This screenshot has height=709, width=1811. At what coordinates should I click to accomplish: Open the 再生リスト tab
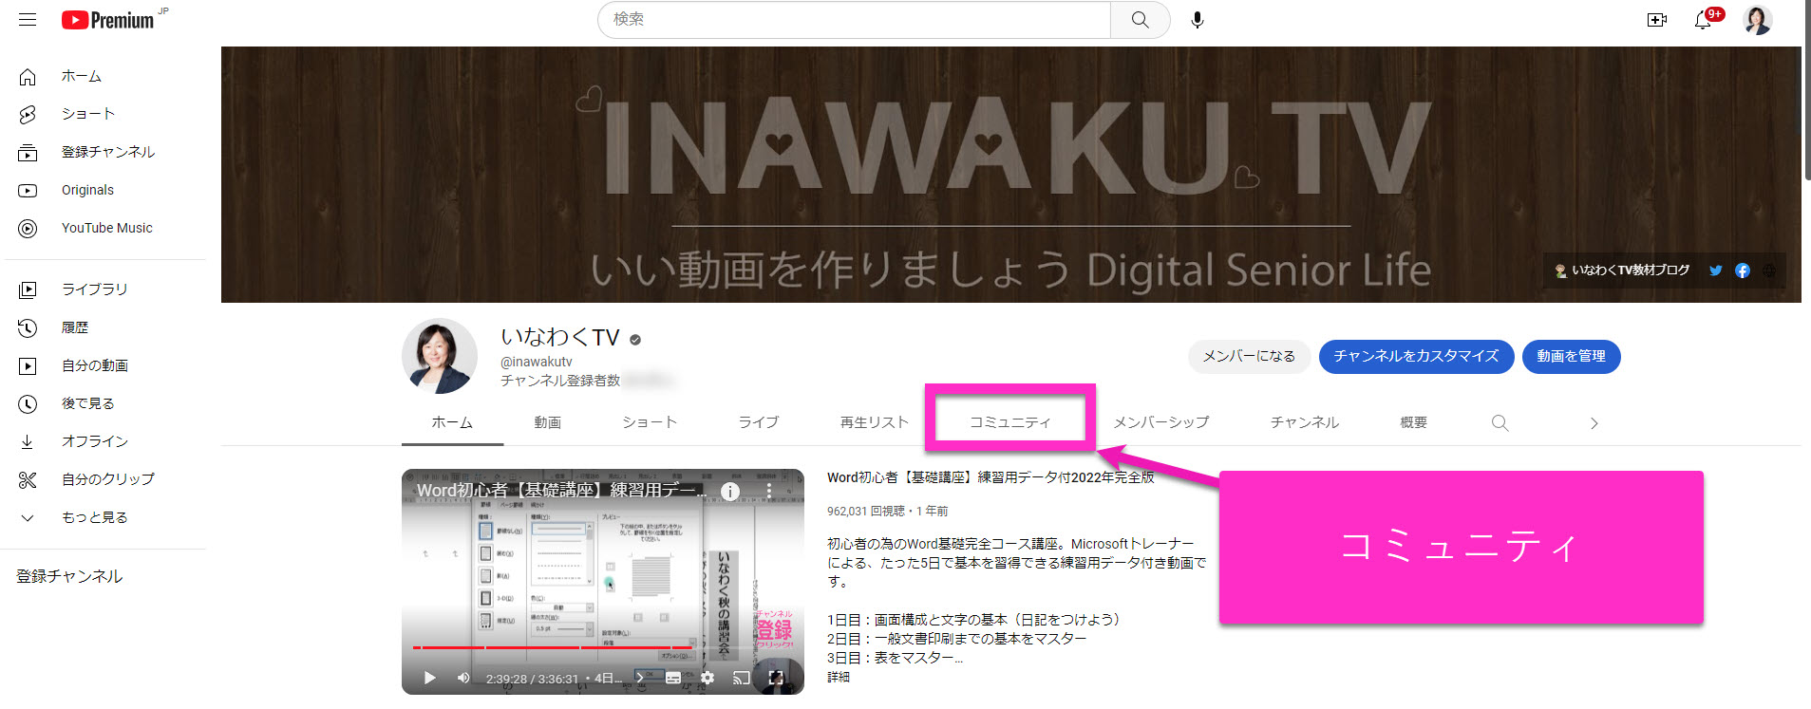pos(874,422)
